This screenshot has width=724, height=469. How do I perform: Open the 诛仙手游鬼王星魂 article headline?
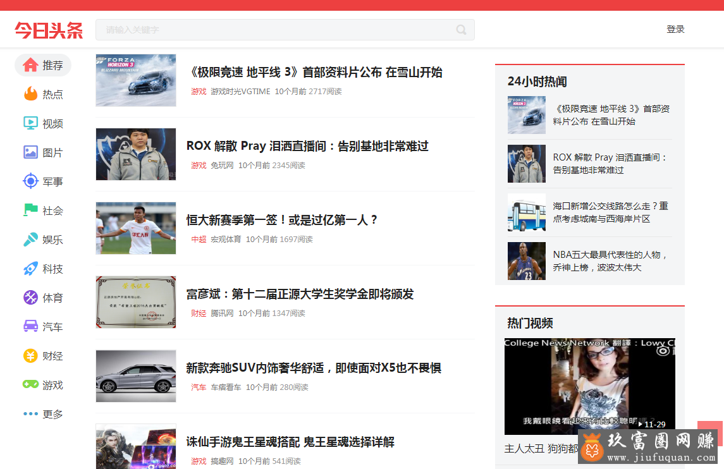click(x=290, y=442)
